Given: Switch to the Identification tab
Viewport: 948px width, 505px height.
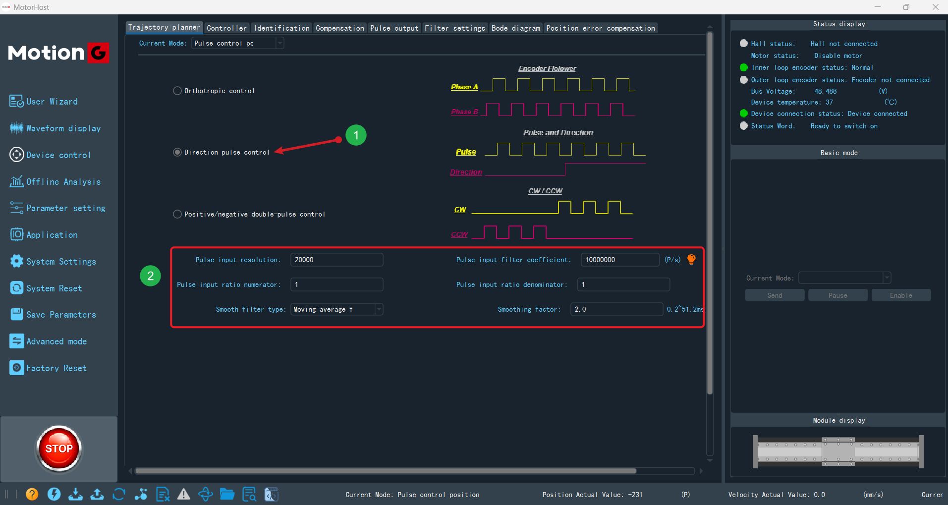Looking at the screenshot, I should pyautogui.click(x=282, y=28).
